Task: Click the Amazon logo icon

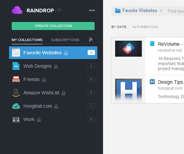Action: click(16, 93)
